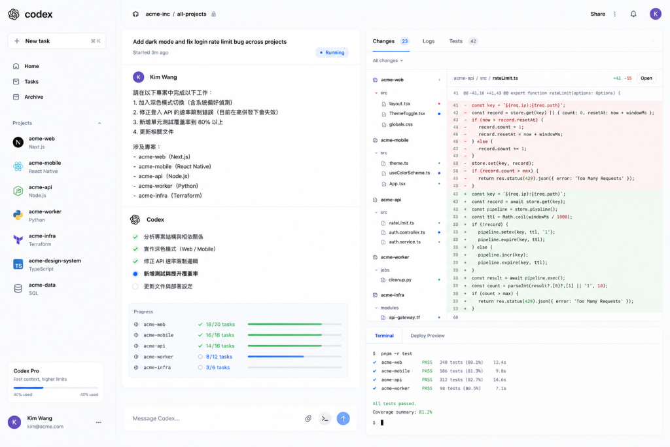Switch to the Terminal tab
The image size is (670, 447).
[384, 336]
